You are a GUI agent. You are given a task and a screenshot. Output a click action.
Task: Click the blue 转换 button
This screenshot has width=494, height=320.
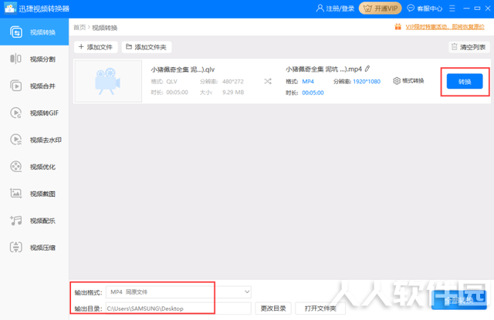465,82
